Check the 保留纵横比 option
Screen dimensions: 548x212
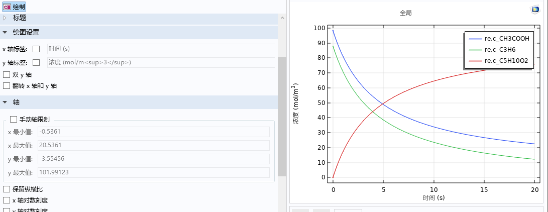pos(7,189)
